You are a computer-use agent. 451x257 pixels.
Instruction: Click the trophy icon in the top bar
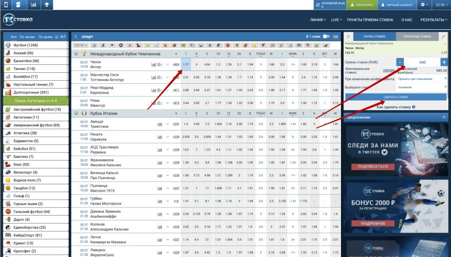(47, 5)
